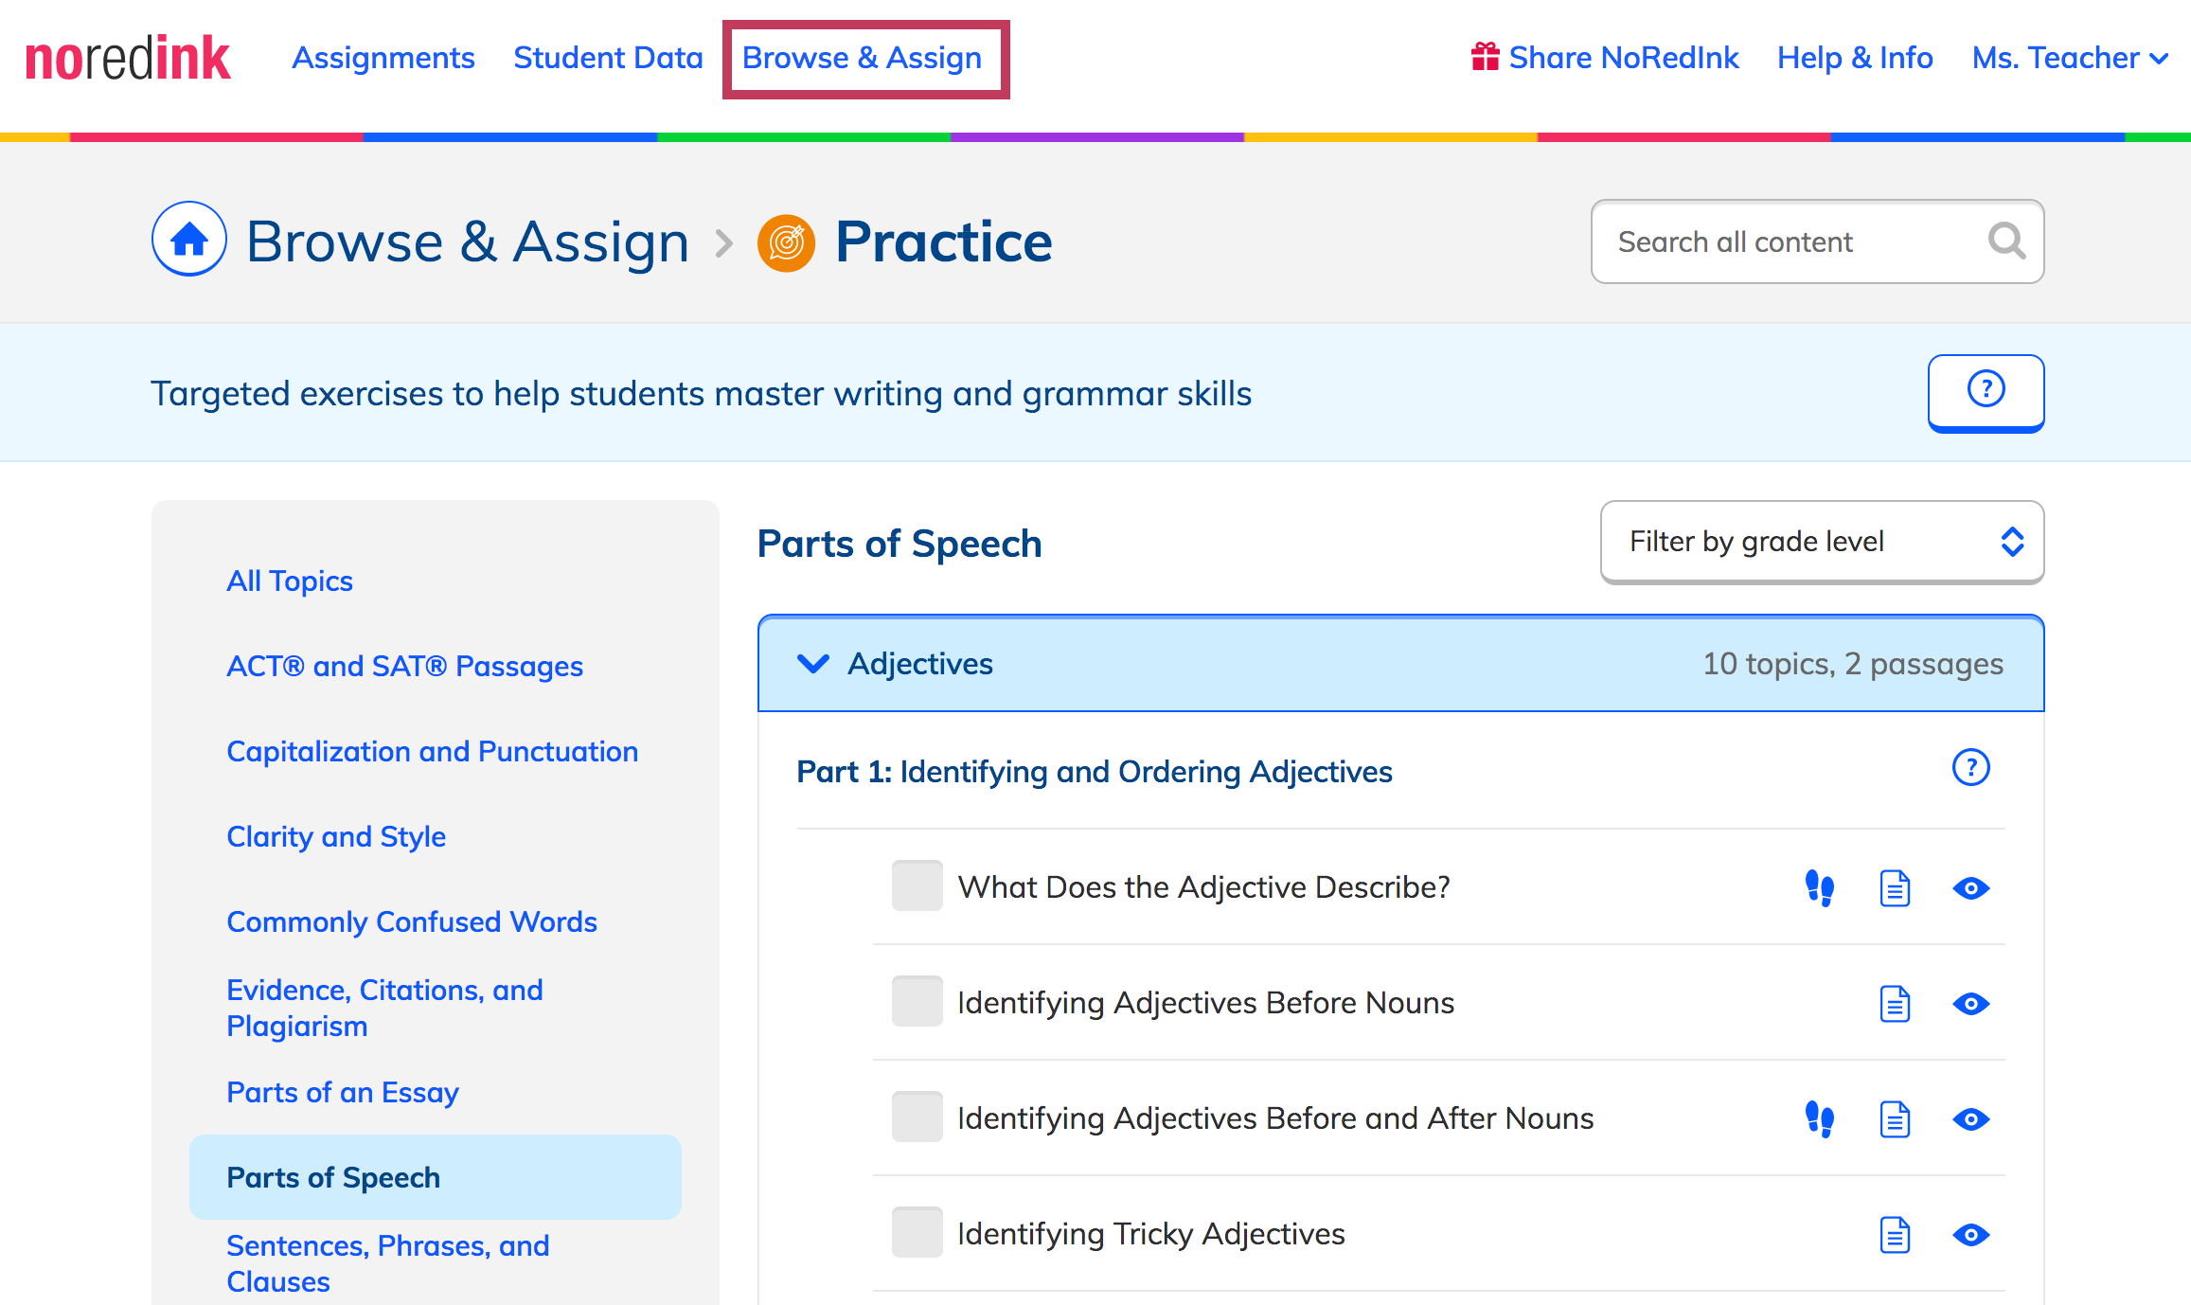Open Capitalization and Punctuation topic
Viewport: 2191px width, 1305px height.
tap(432, 751)
